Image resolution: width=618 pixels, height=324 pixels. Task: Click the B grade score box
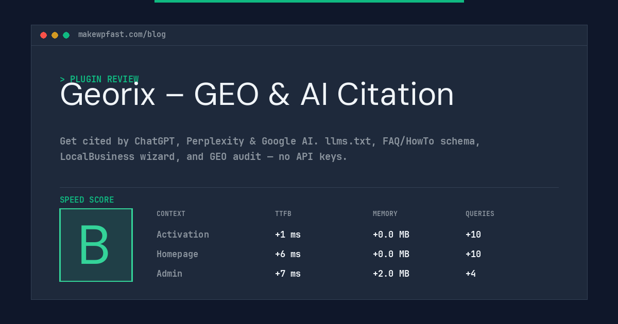point(96,245)
